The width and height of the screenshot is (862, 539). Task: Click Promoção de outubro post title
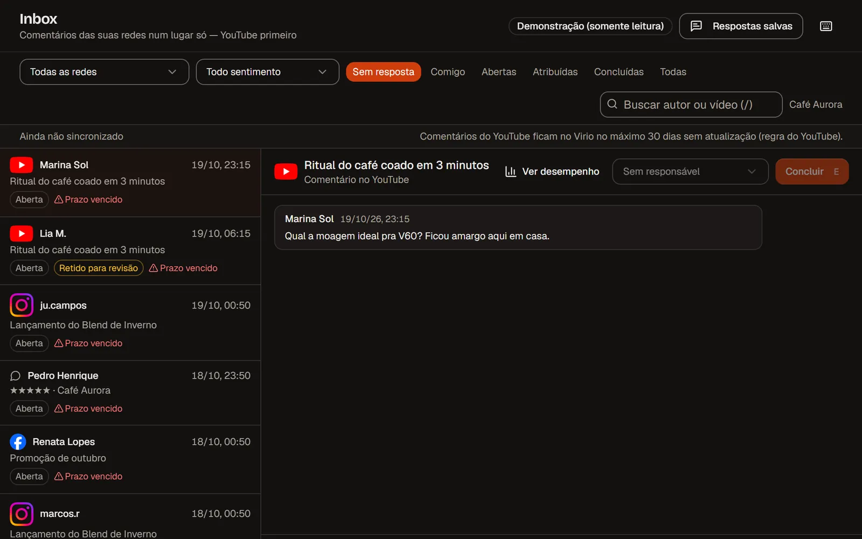(x=58, y=458)
